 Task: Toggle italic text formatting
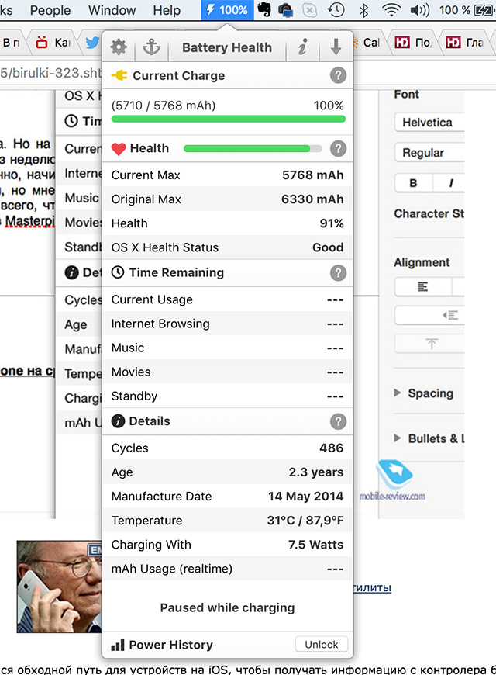pos(450,183)
